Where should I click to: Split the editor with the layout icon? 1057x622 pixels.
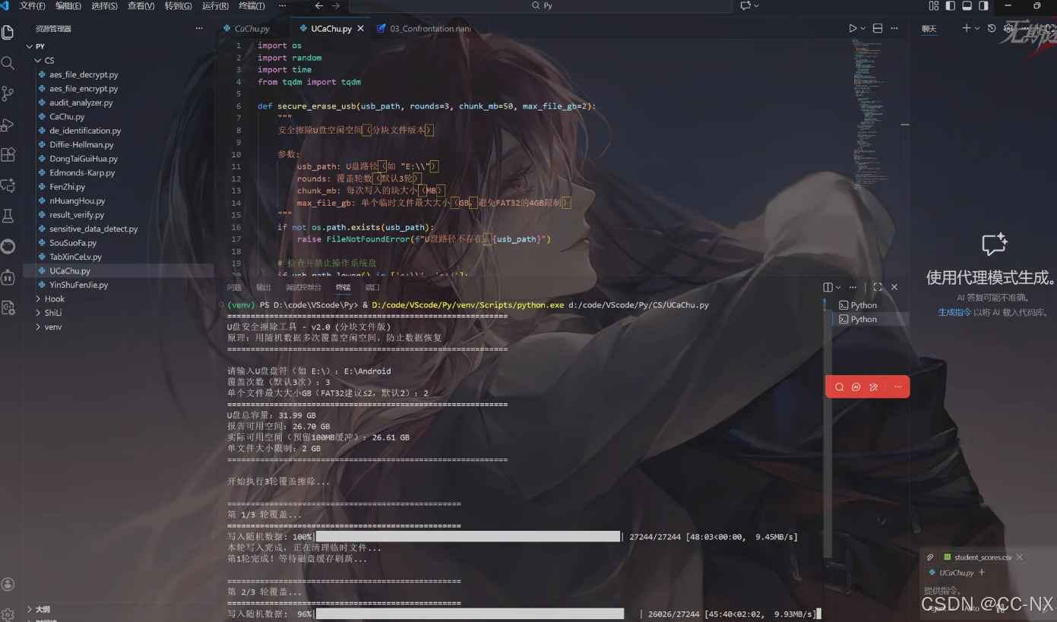(x=878, y=28)
